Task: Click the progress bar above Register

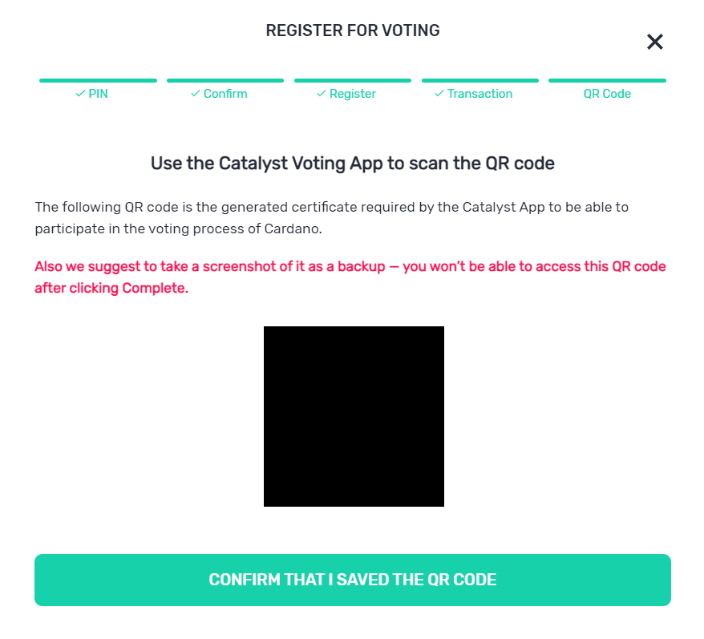Action: click(353, 80)
